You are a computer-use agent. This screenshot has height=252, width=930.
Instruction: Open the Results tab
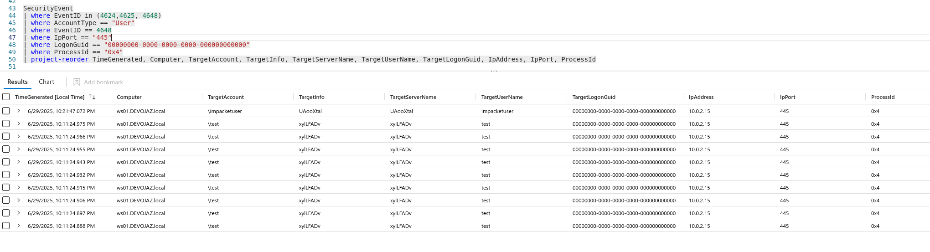[17, 82]
